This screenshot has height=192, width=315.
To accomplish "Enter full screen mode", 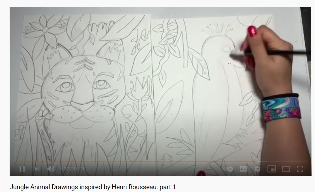I will coord(300,169).
